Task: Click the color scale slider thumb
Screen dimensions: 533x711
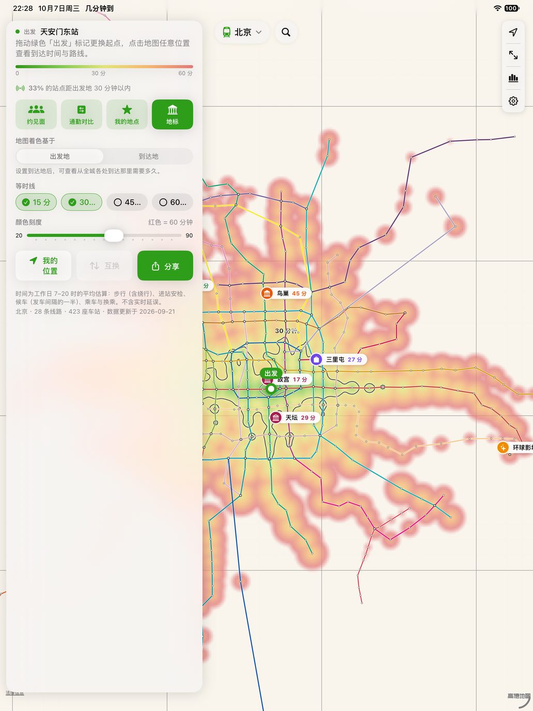Action: point(114,236)
